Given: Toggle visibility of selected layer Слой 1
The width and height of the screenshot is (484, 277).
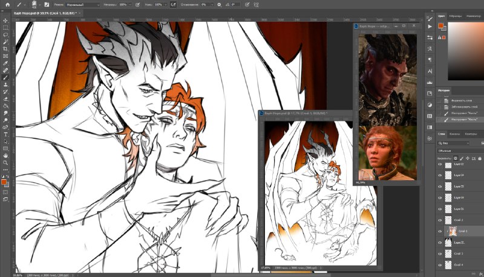Looking at the screenshot, I should 440,231.
